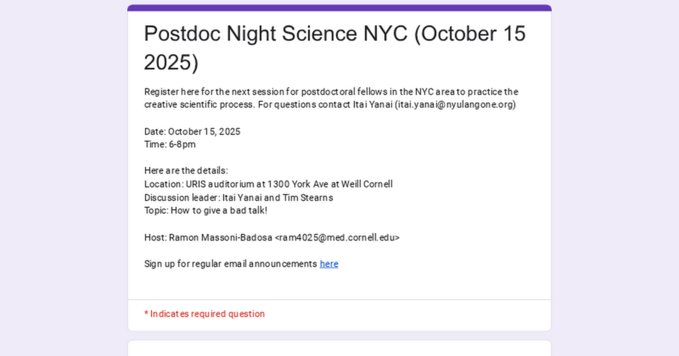The height and width of the screenshot is (356, 679).
Task: Click the "Indicates required question" notice
Action: click(207, 314)
